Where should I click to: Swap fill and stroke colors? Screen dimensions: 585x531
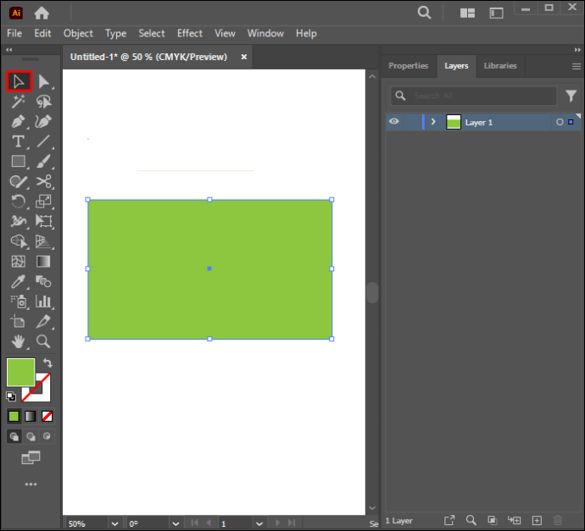[x=47, y=362]
